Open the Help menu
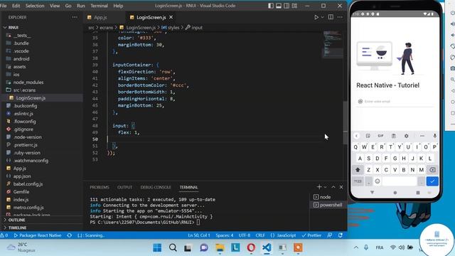The width and height of the screenshot is (455, 256). (118, 6)
